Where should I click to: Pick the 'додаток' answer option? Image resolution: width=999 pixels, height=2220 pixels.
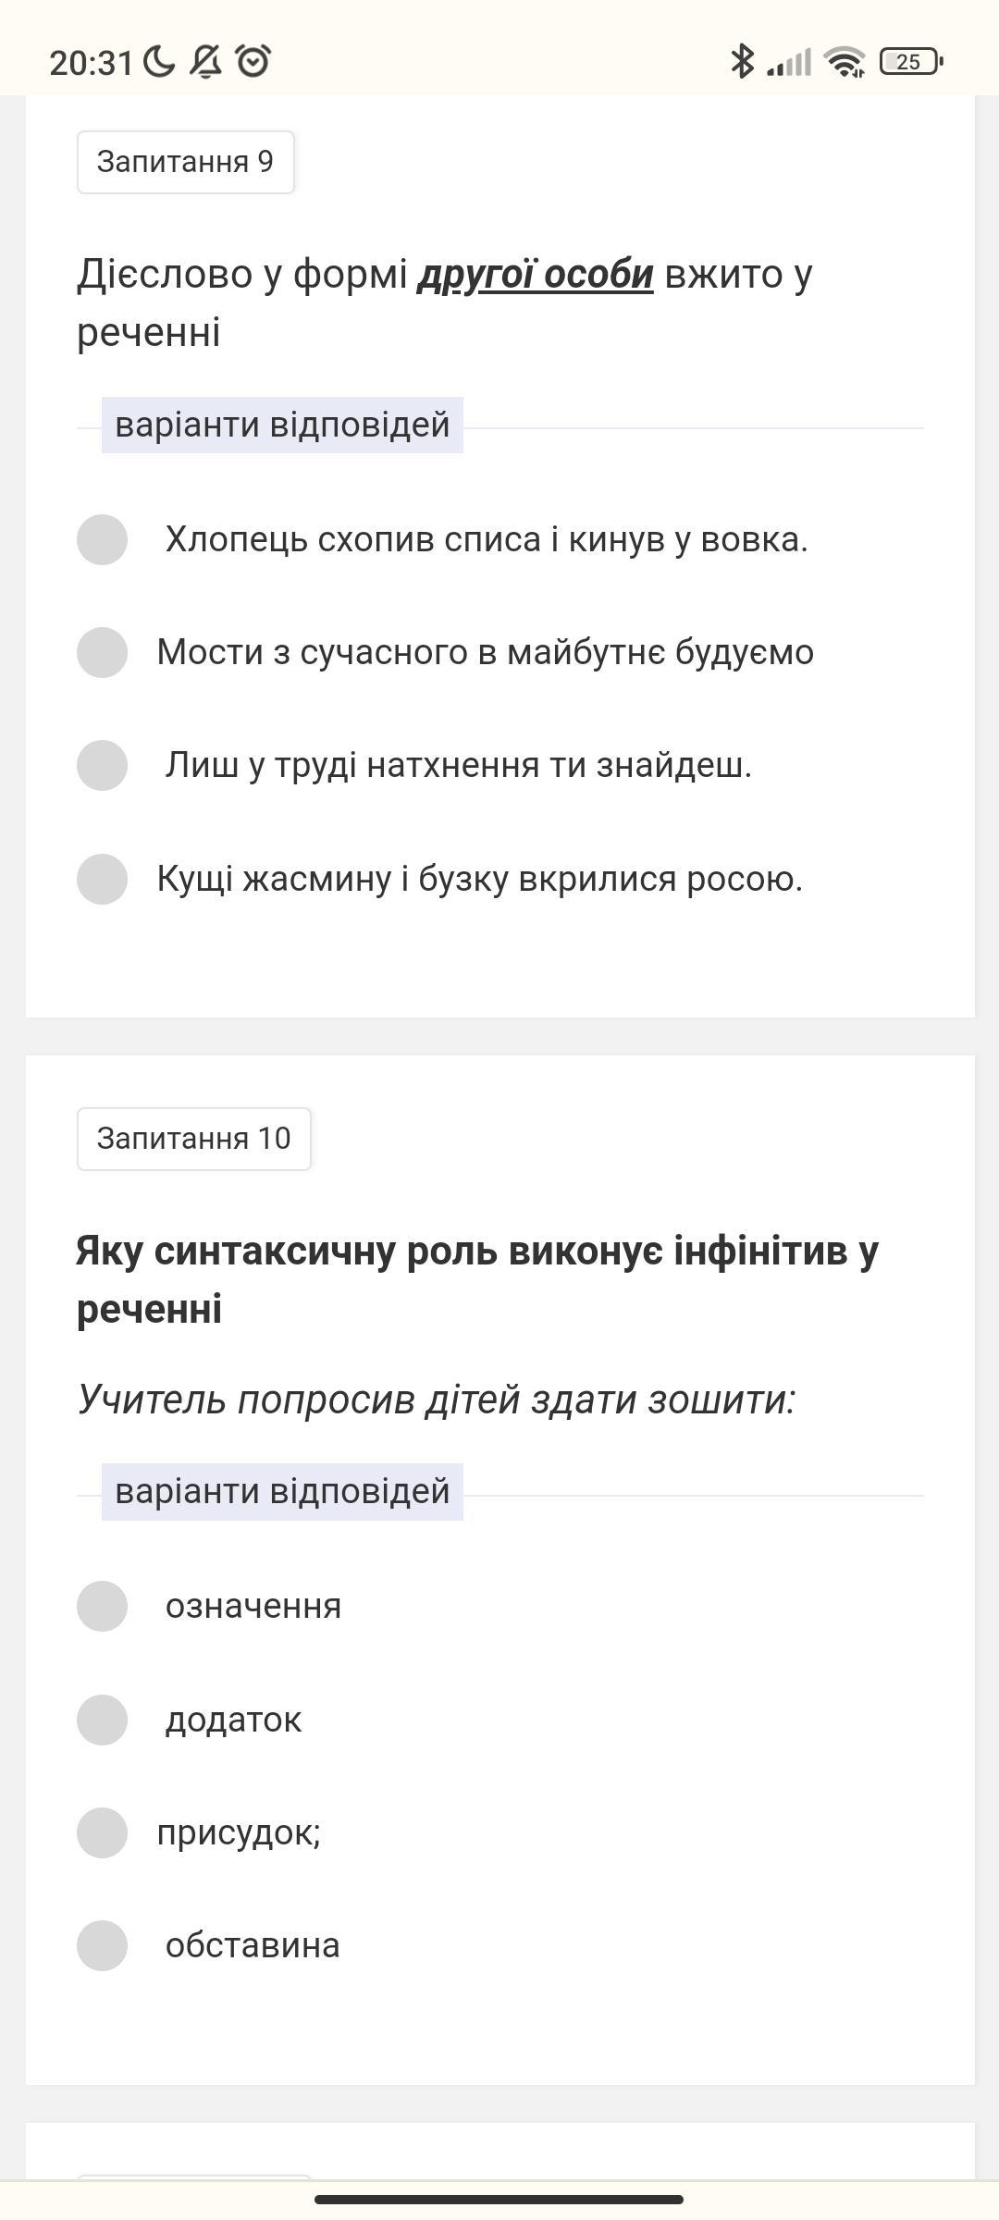coord(102,1720)
